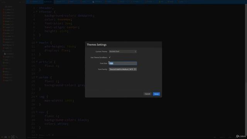The height and width of the screenshot is (139, 247).
Task: Click the '#header,' code line
Action: [46, 8]
